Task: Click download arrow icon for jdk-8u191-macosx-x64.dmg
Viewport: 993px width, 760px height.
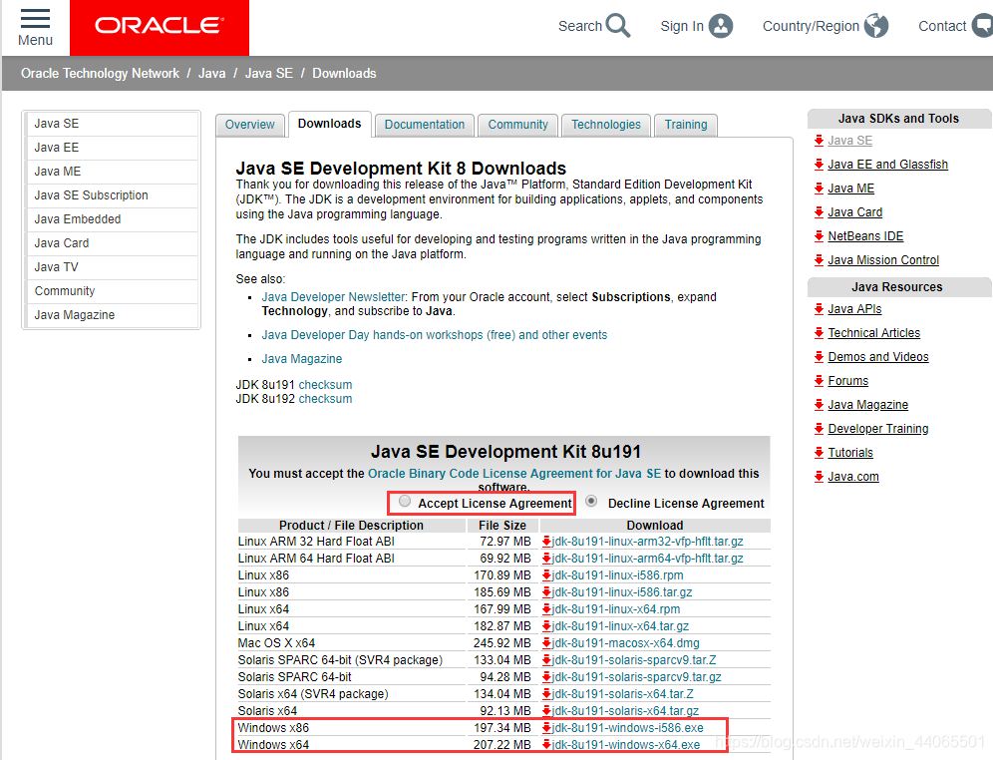Action: 546,643
